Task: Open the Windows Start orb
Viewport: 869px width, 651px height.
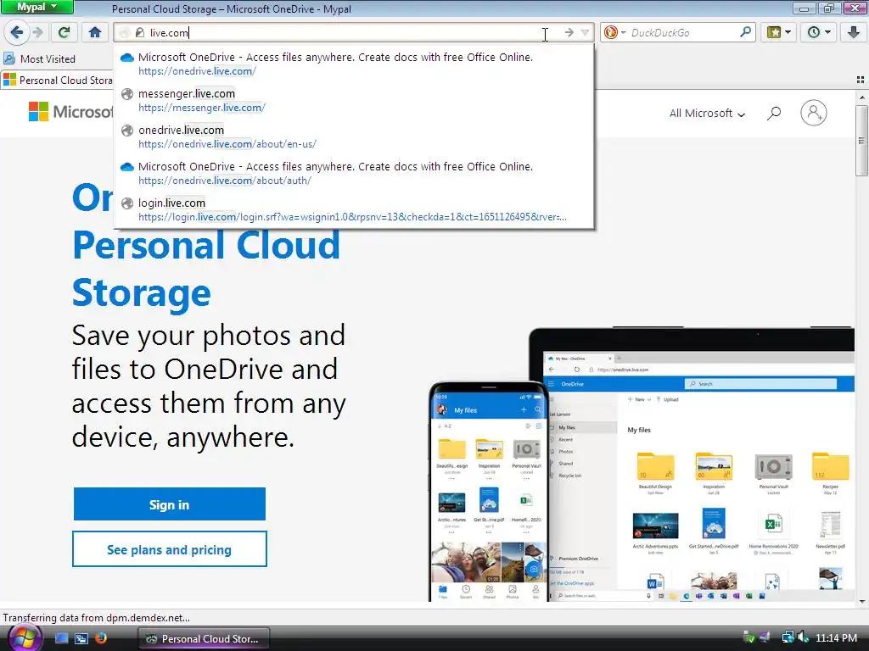Action: (x=24, y=637)
